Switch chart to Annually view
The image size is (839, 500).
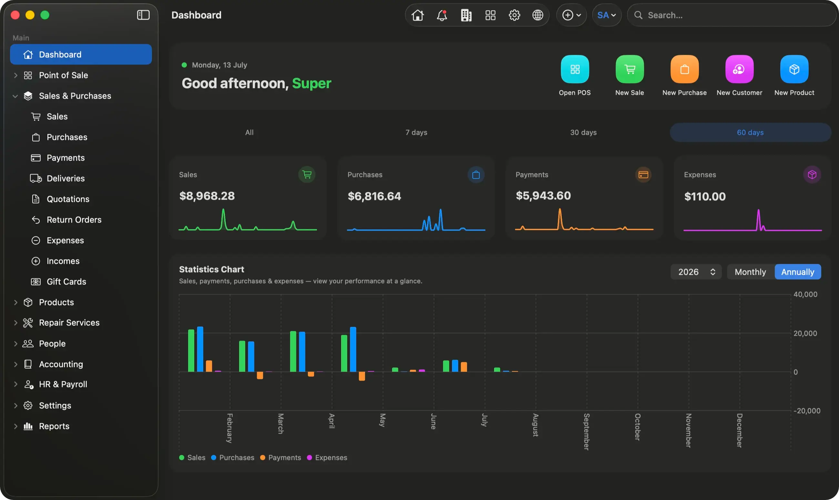[x=798, y=272]
